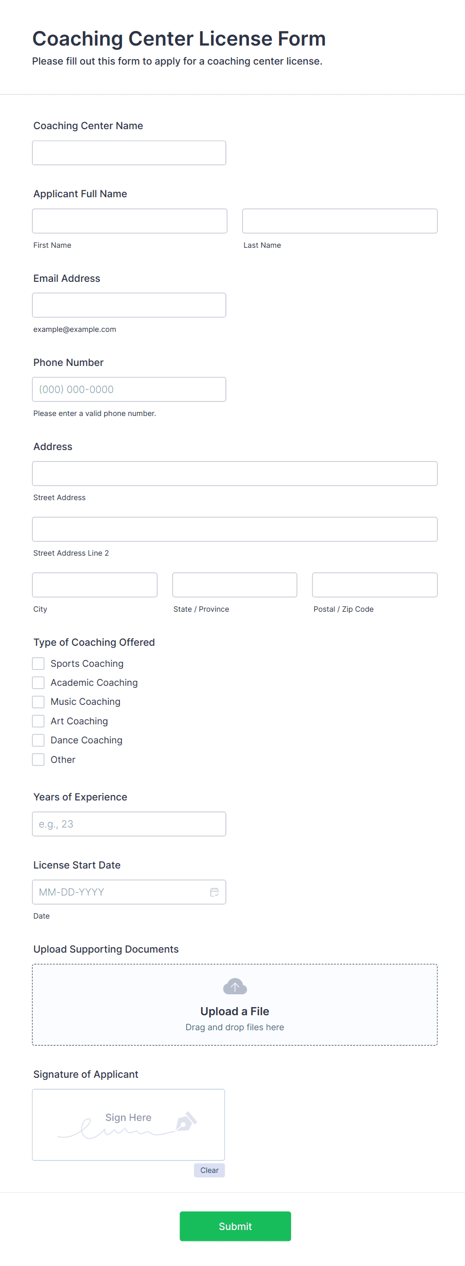Check the Sports Coaching checkbox

[38, 663]
